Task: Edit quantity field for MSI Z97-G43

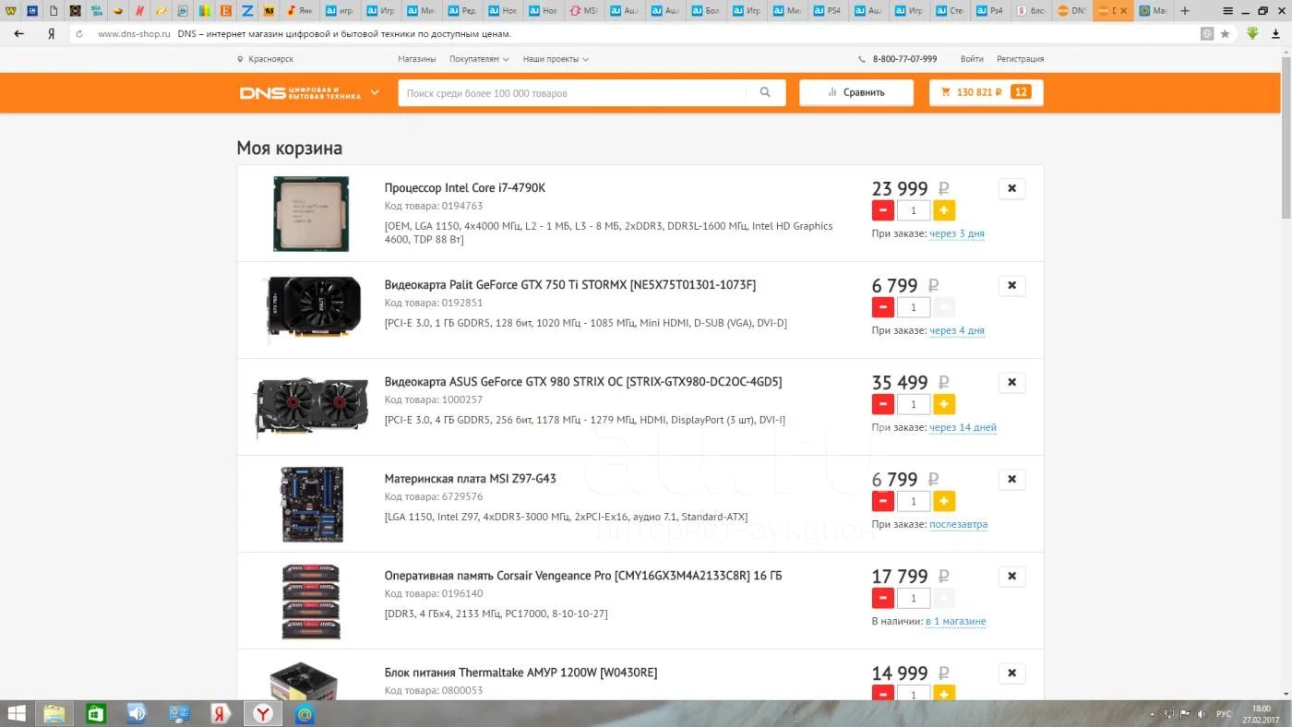Action: [x=914, y=501]
